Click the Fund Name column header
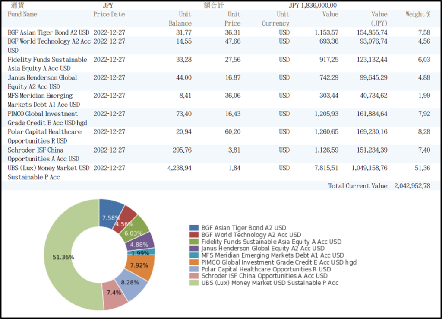 [22, 14]
